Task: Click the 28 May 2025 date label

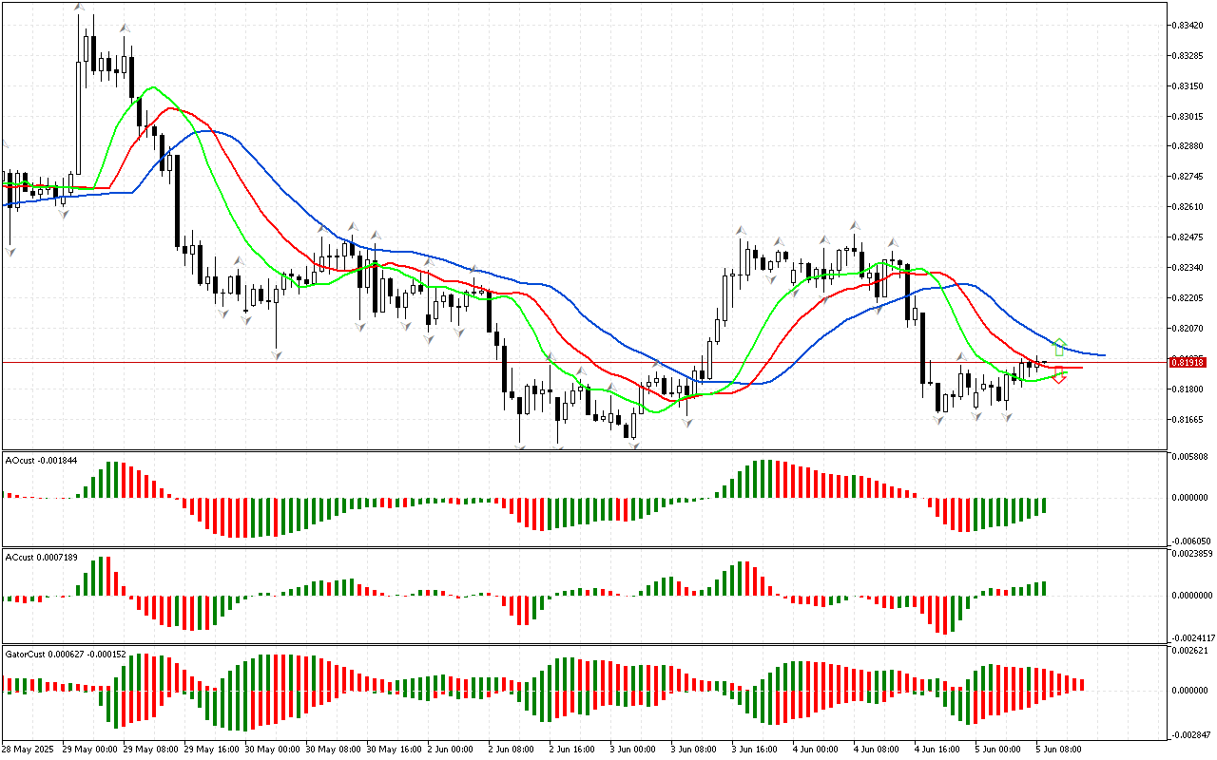Action: pyautogui.click(x=29, y=749)
